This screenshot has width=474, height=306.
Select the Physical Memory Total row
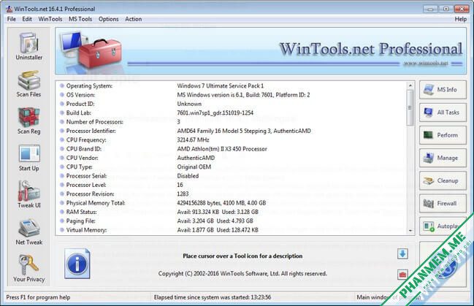(x=232, y=203)
